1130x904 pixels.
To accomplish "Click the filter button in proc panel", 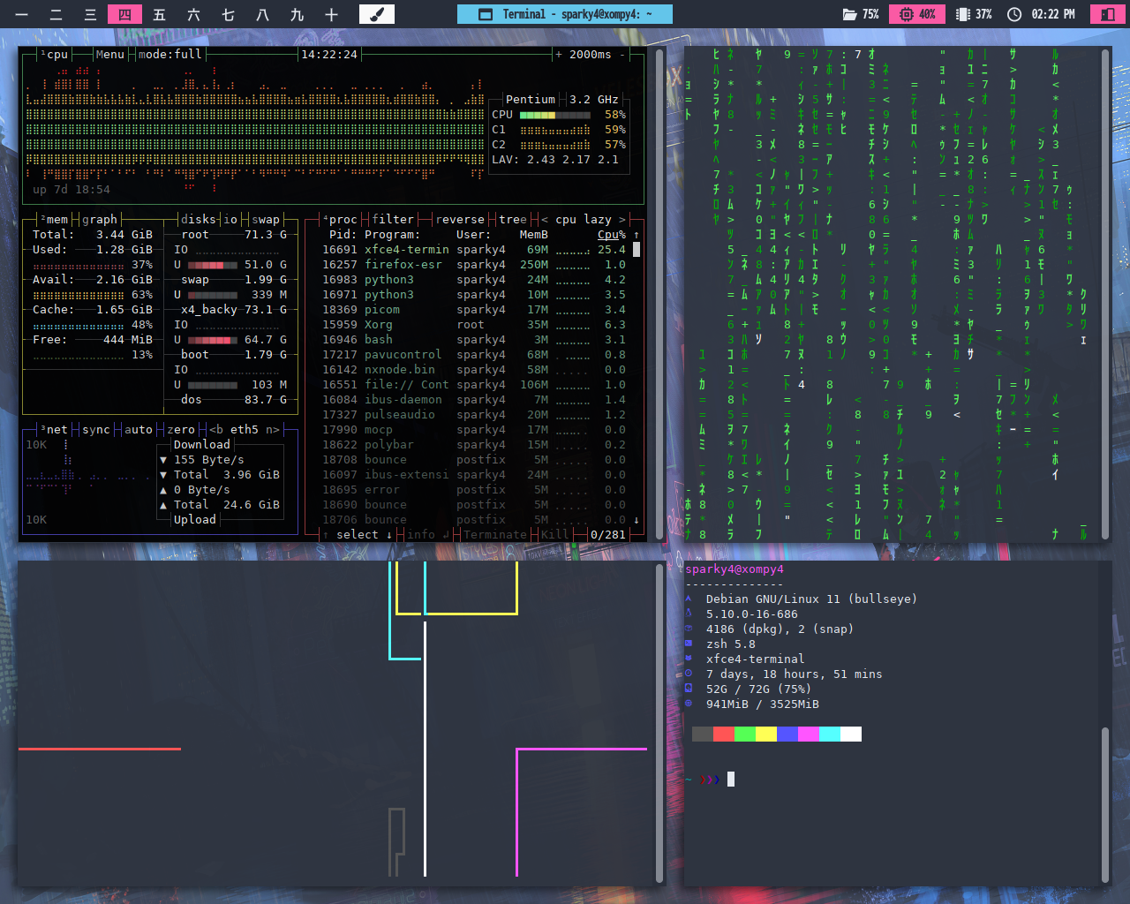I will pos(392,219).
